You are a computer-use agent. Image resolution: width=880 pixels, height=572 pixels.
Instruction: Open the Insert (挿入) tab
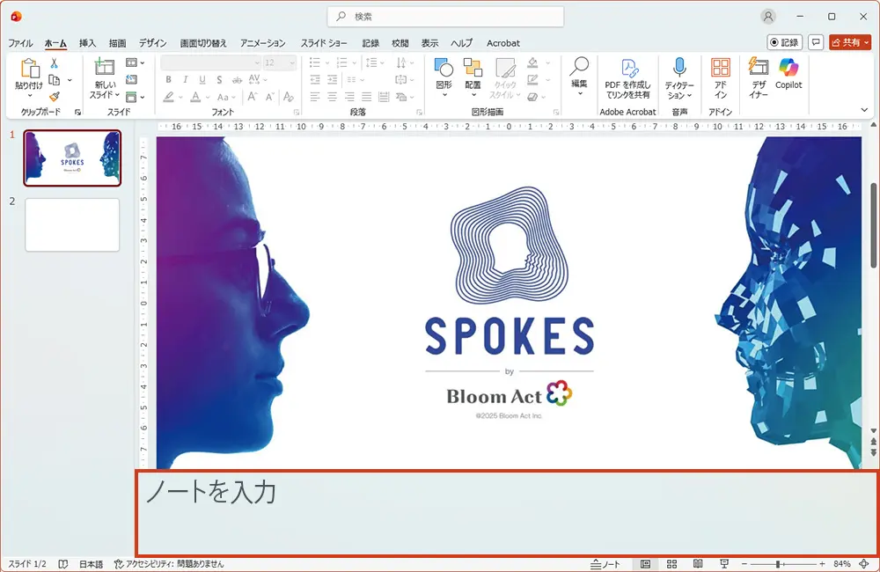tap(88, 43)
